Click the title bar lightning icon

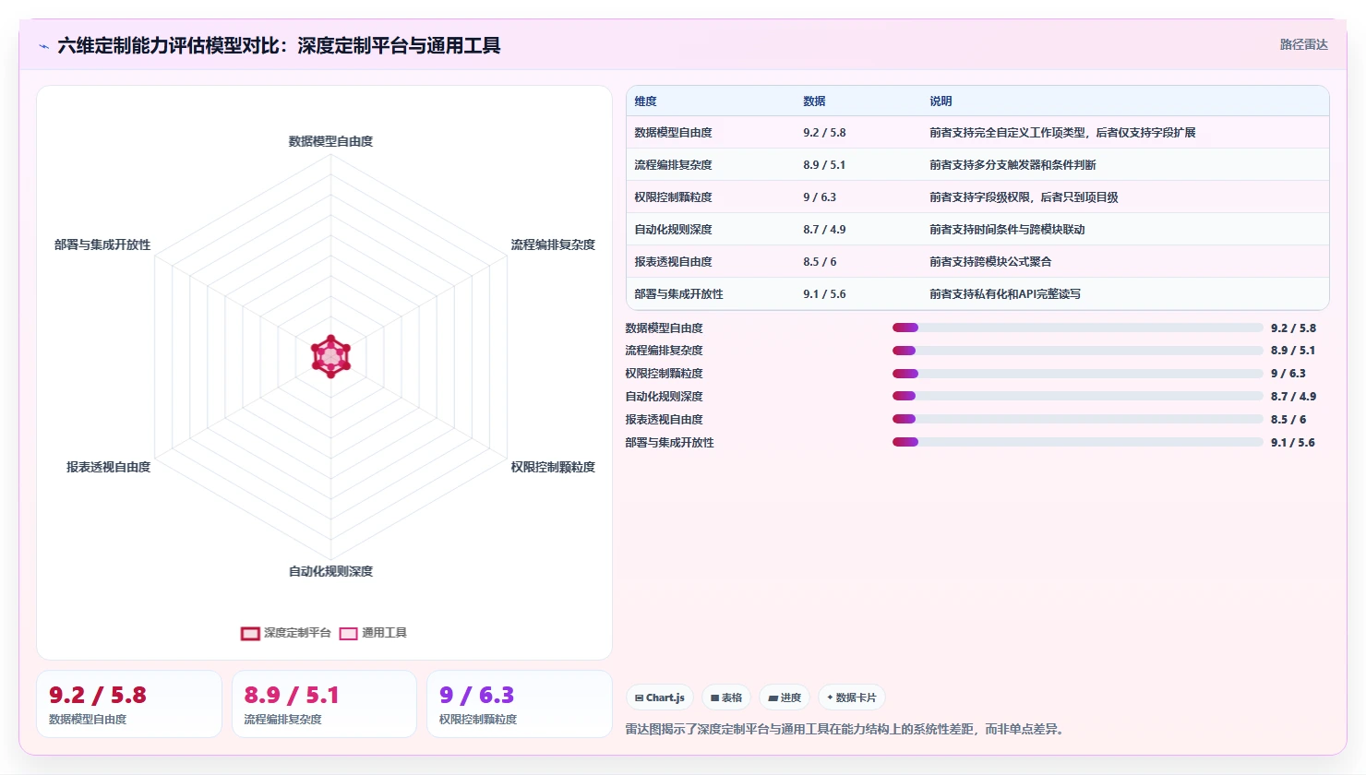point(43,46)
